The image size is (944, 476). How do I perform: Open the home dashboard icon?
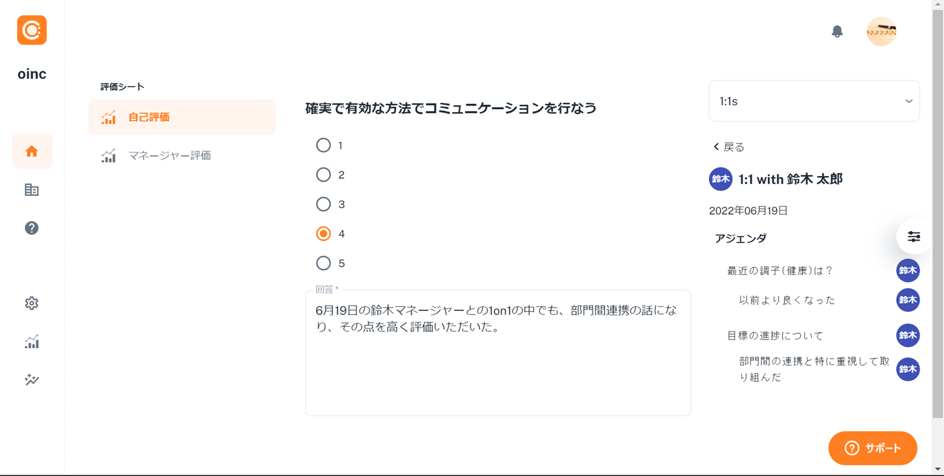tap(32, 151)
